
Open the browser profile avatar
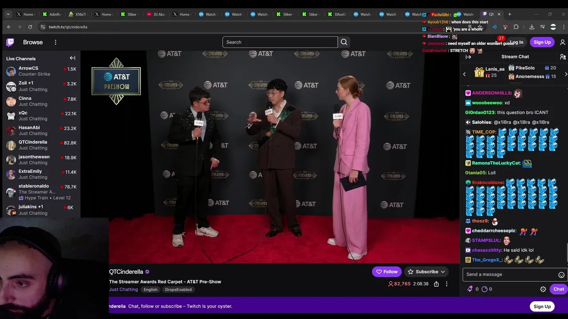click(553, 27)
